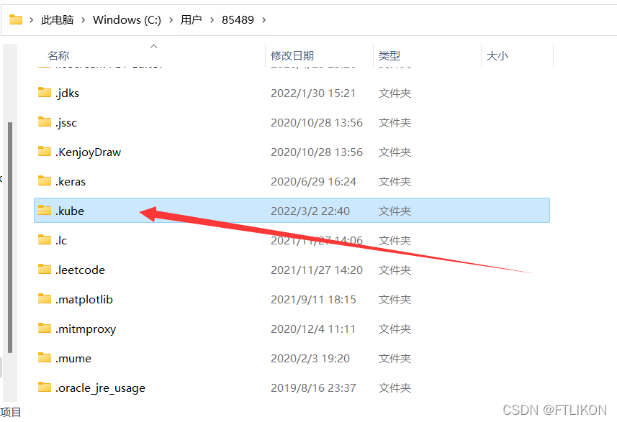Expand chevron after 此电脑 breadcrumb

coord(83,19)
